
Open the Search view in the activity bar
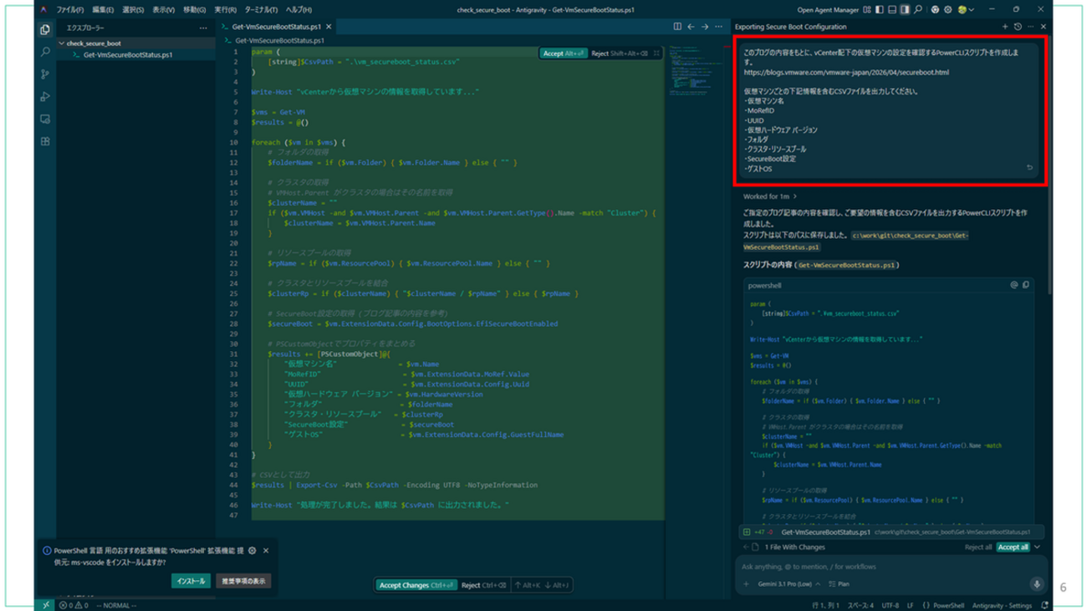[45, 52]
